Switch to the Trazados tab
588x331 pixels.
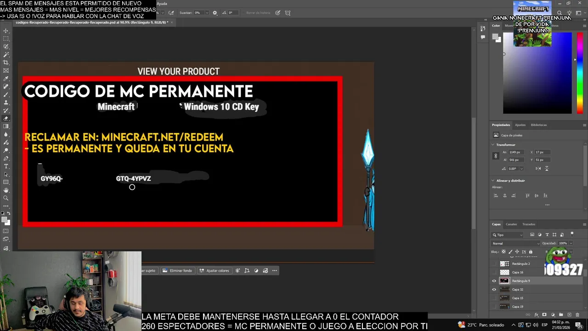[x=529, y=224]
